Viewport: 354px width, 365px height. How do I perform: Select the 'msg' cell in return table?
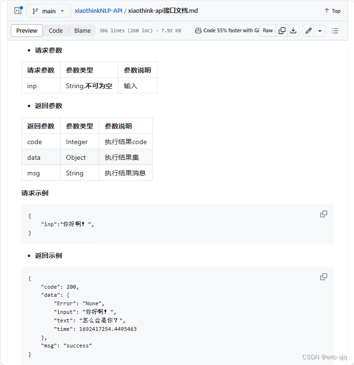41,173
